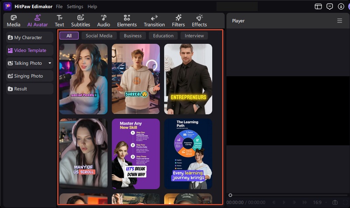Image resolution: width=350 pixels, height=208 pixels.
Task: Click the 00:00:00 / 00:00:00 timecode
Action: [x=246, y=202]
